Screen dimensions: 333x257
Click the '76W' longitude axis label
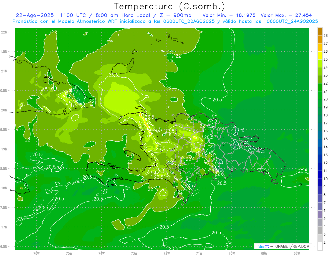[36, 253]
